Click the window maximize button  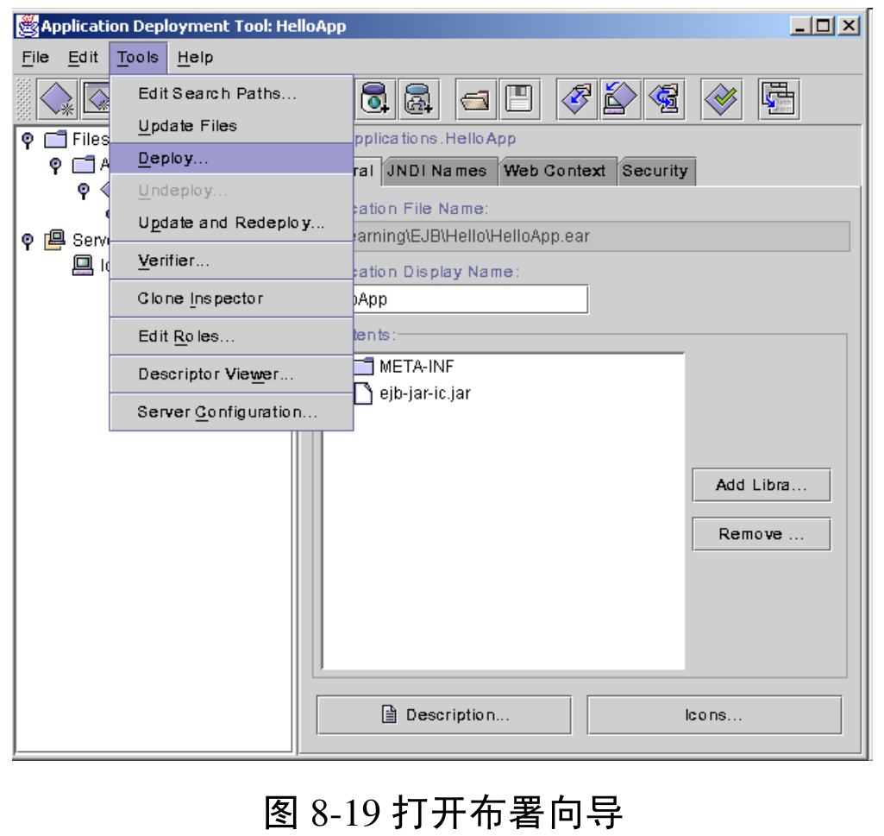824,26
